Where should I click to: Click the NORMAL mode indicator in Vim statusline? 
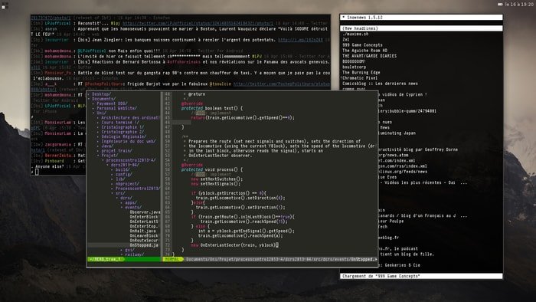[172, 260]
